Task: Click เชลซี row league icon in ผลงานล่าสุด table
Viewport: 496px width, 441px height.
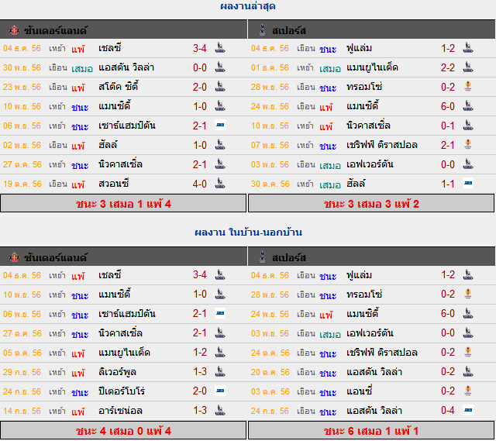Action: pyautogui.click(x=220, y=48)
